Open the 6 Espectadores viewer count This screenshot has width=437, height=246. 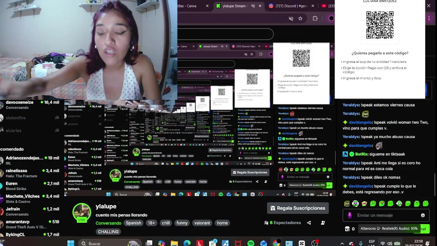coord(282,223)
